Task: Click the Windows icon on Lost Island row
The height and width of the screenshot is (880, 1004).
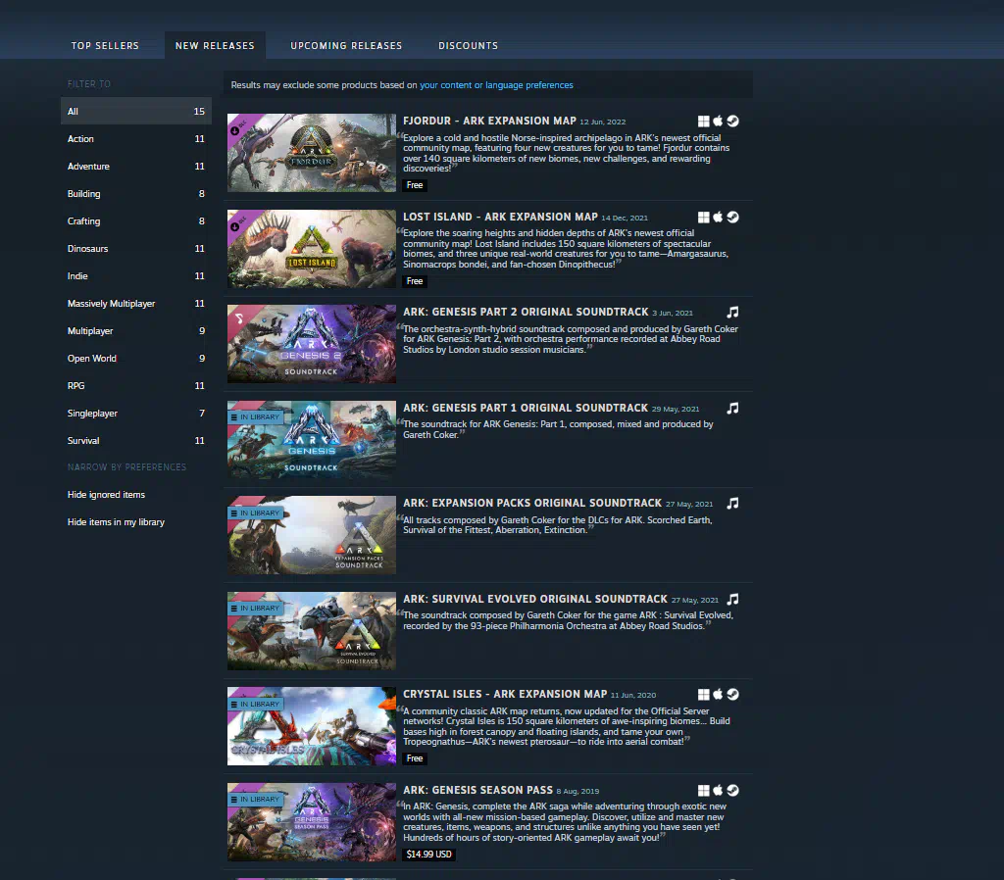Action: (x=703, y=217)
